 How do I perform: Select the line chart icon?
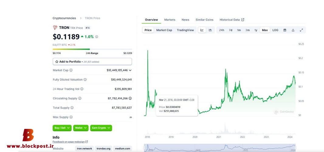(x=202, y=30)
